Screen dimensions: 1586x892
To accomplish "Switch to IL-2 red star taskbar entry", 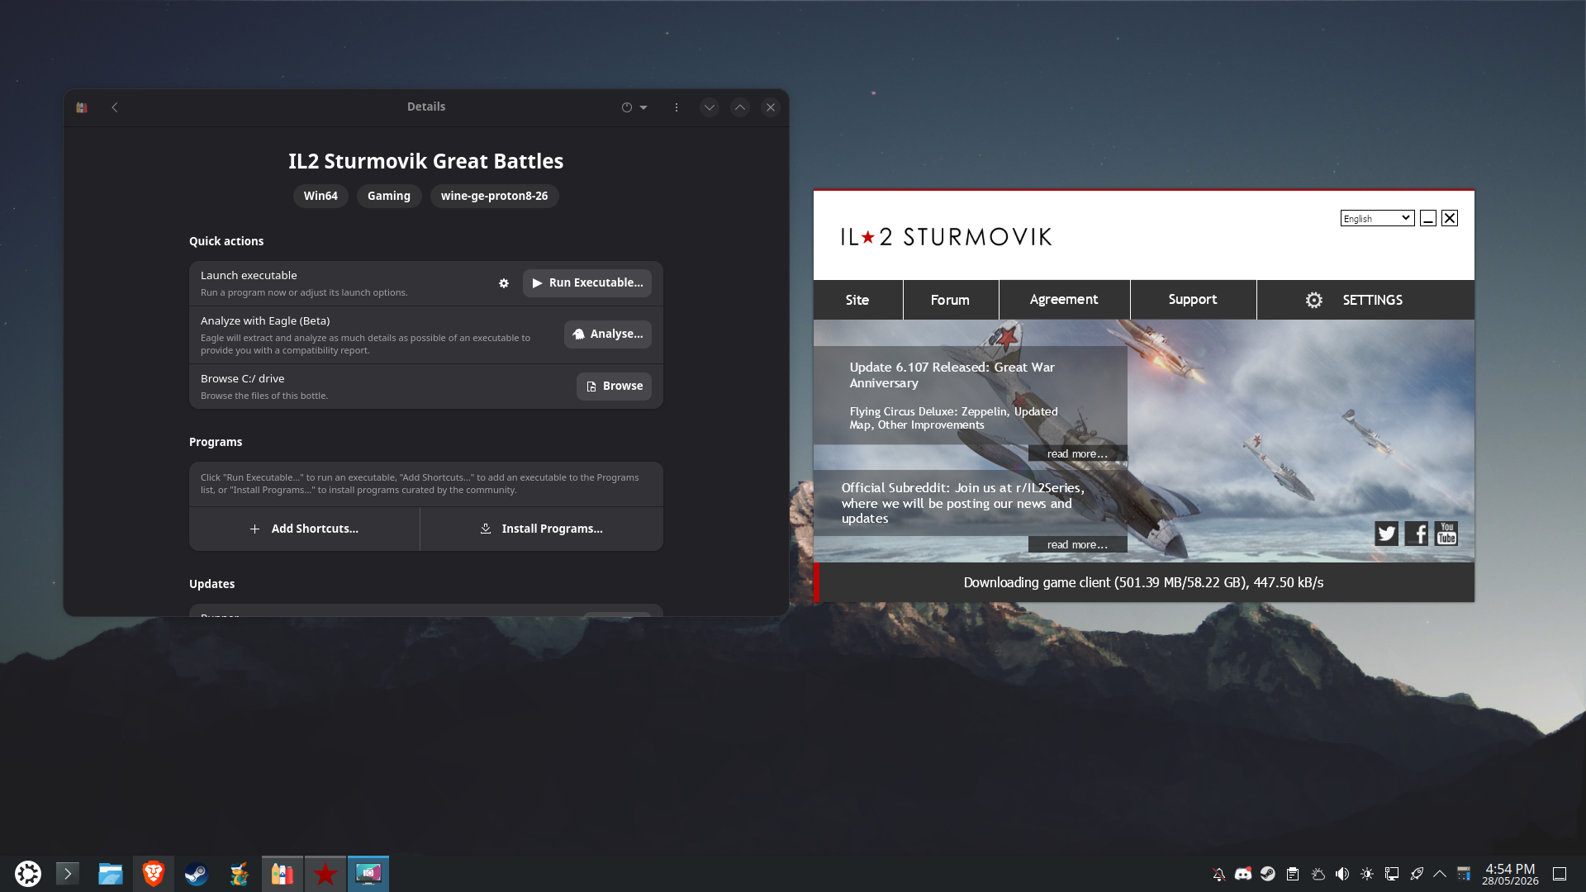I will click(325, 874).
